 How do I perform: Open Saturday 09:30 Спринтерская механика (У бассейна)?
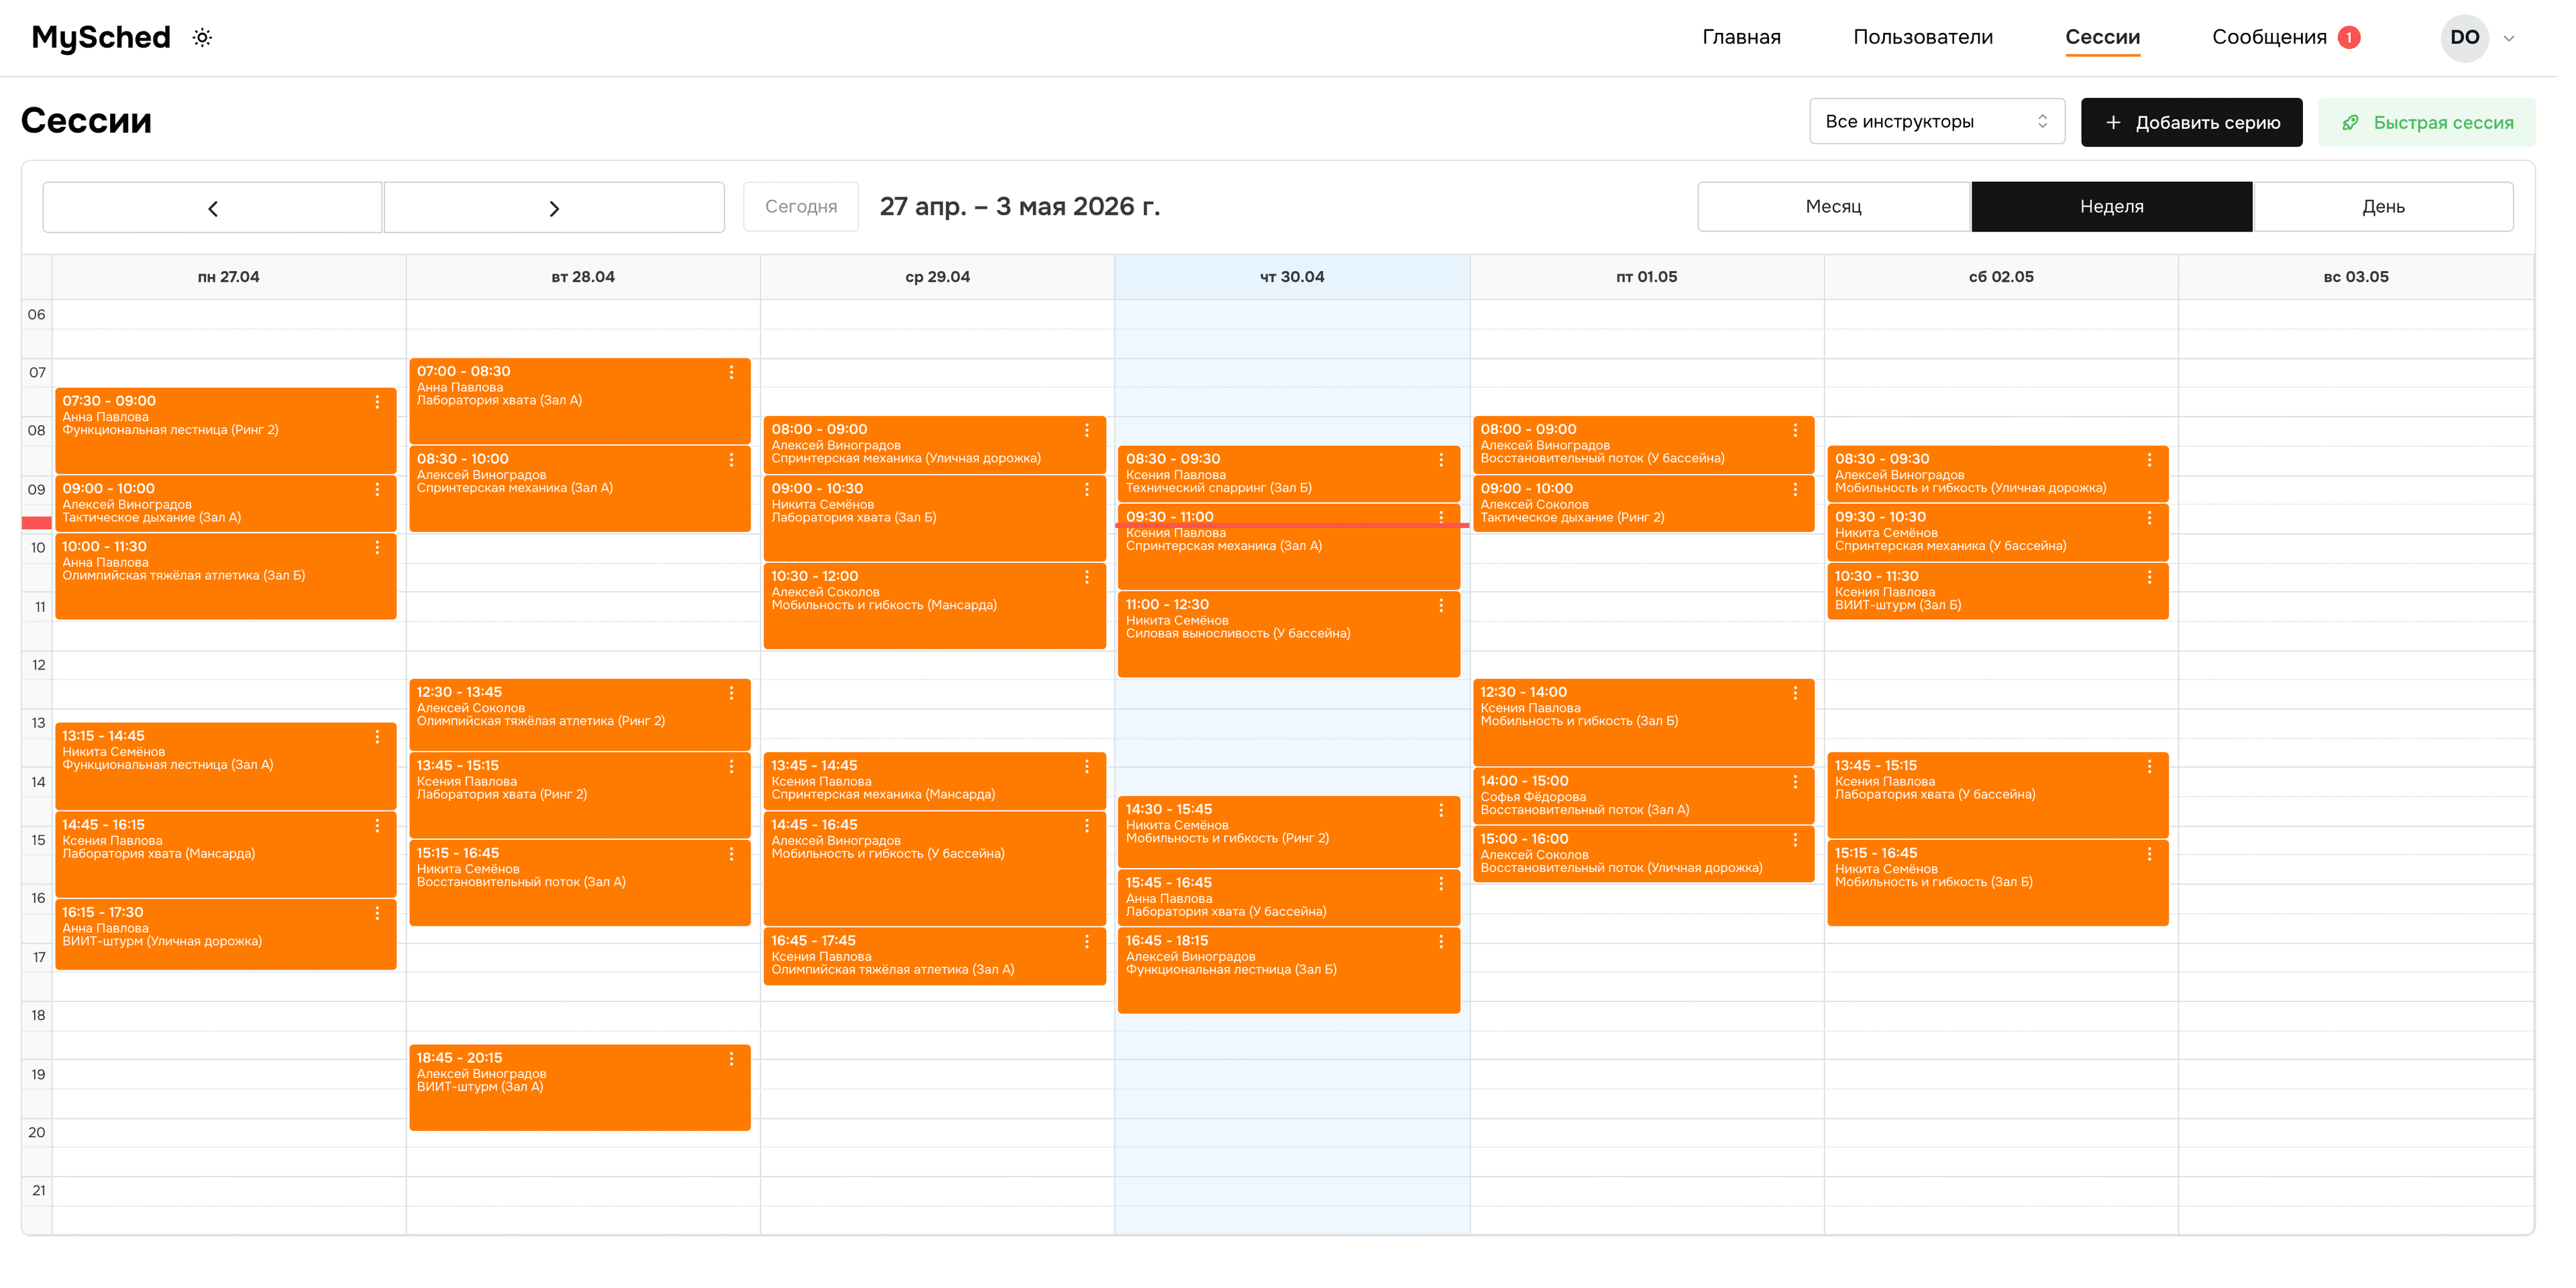pos(1998,532)
